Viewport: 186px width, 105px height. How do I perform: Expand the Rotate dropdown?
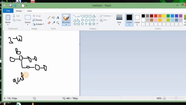click(44, 24)
